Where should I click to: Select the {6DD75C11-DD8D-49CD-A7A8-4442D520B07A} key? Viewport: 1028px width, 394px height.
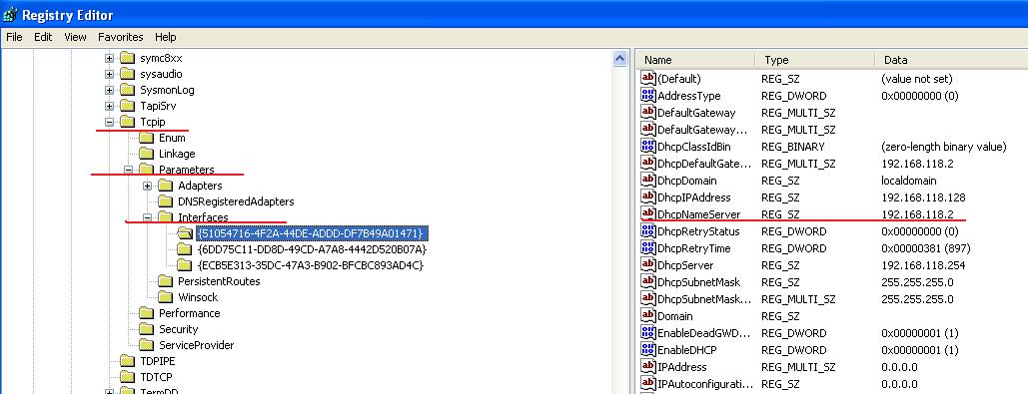(312, 249)
